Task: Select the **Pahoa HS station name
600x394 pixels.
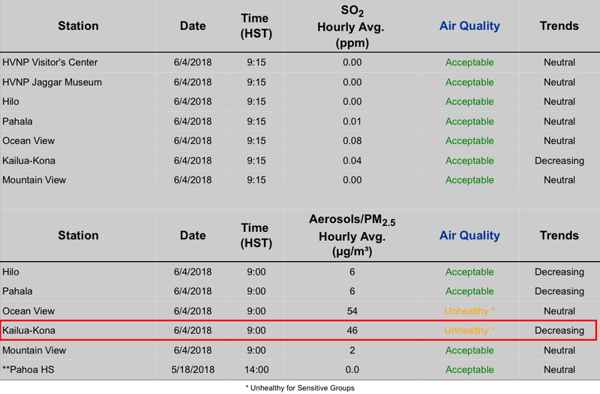Action: (x=28, y=369)
